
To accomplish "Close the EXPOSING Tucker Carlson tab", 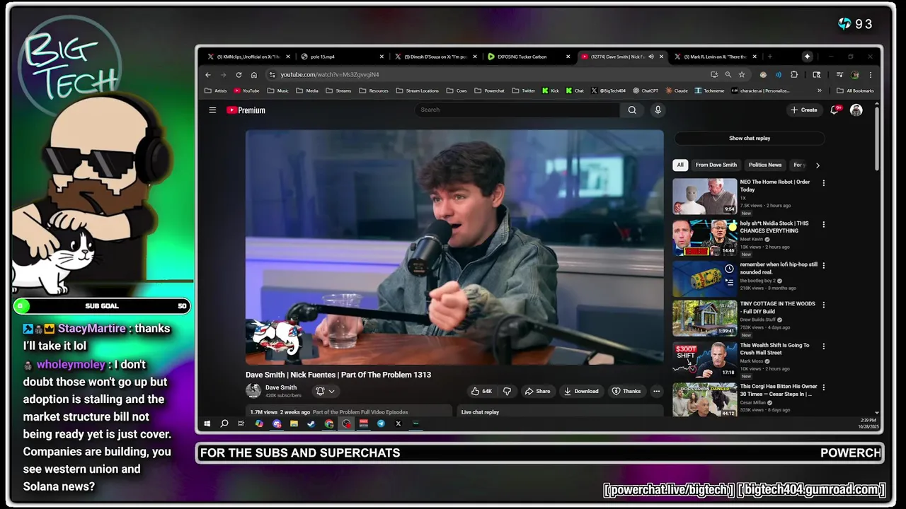I will [x=568, y=57].
